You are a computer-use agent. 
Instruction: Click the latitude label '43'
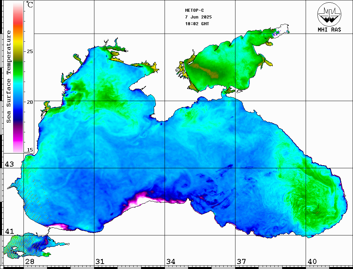[9, 164]
